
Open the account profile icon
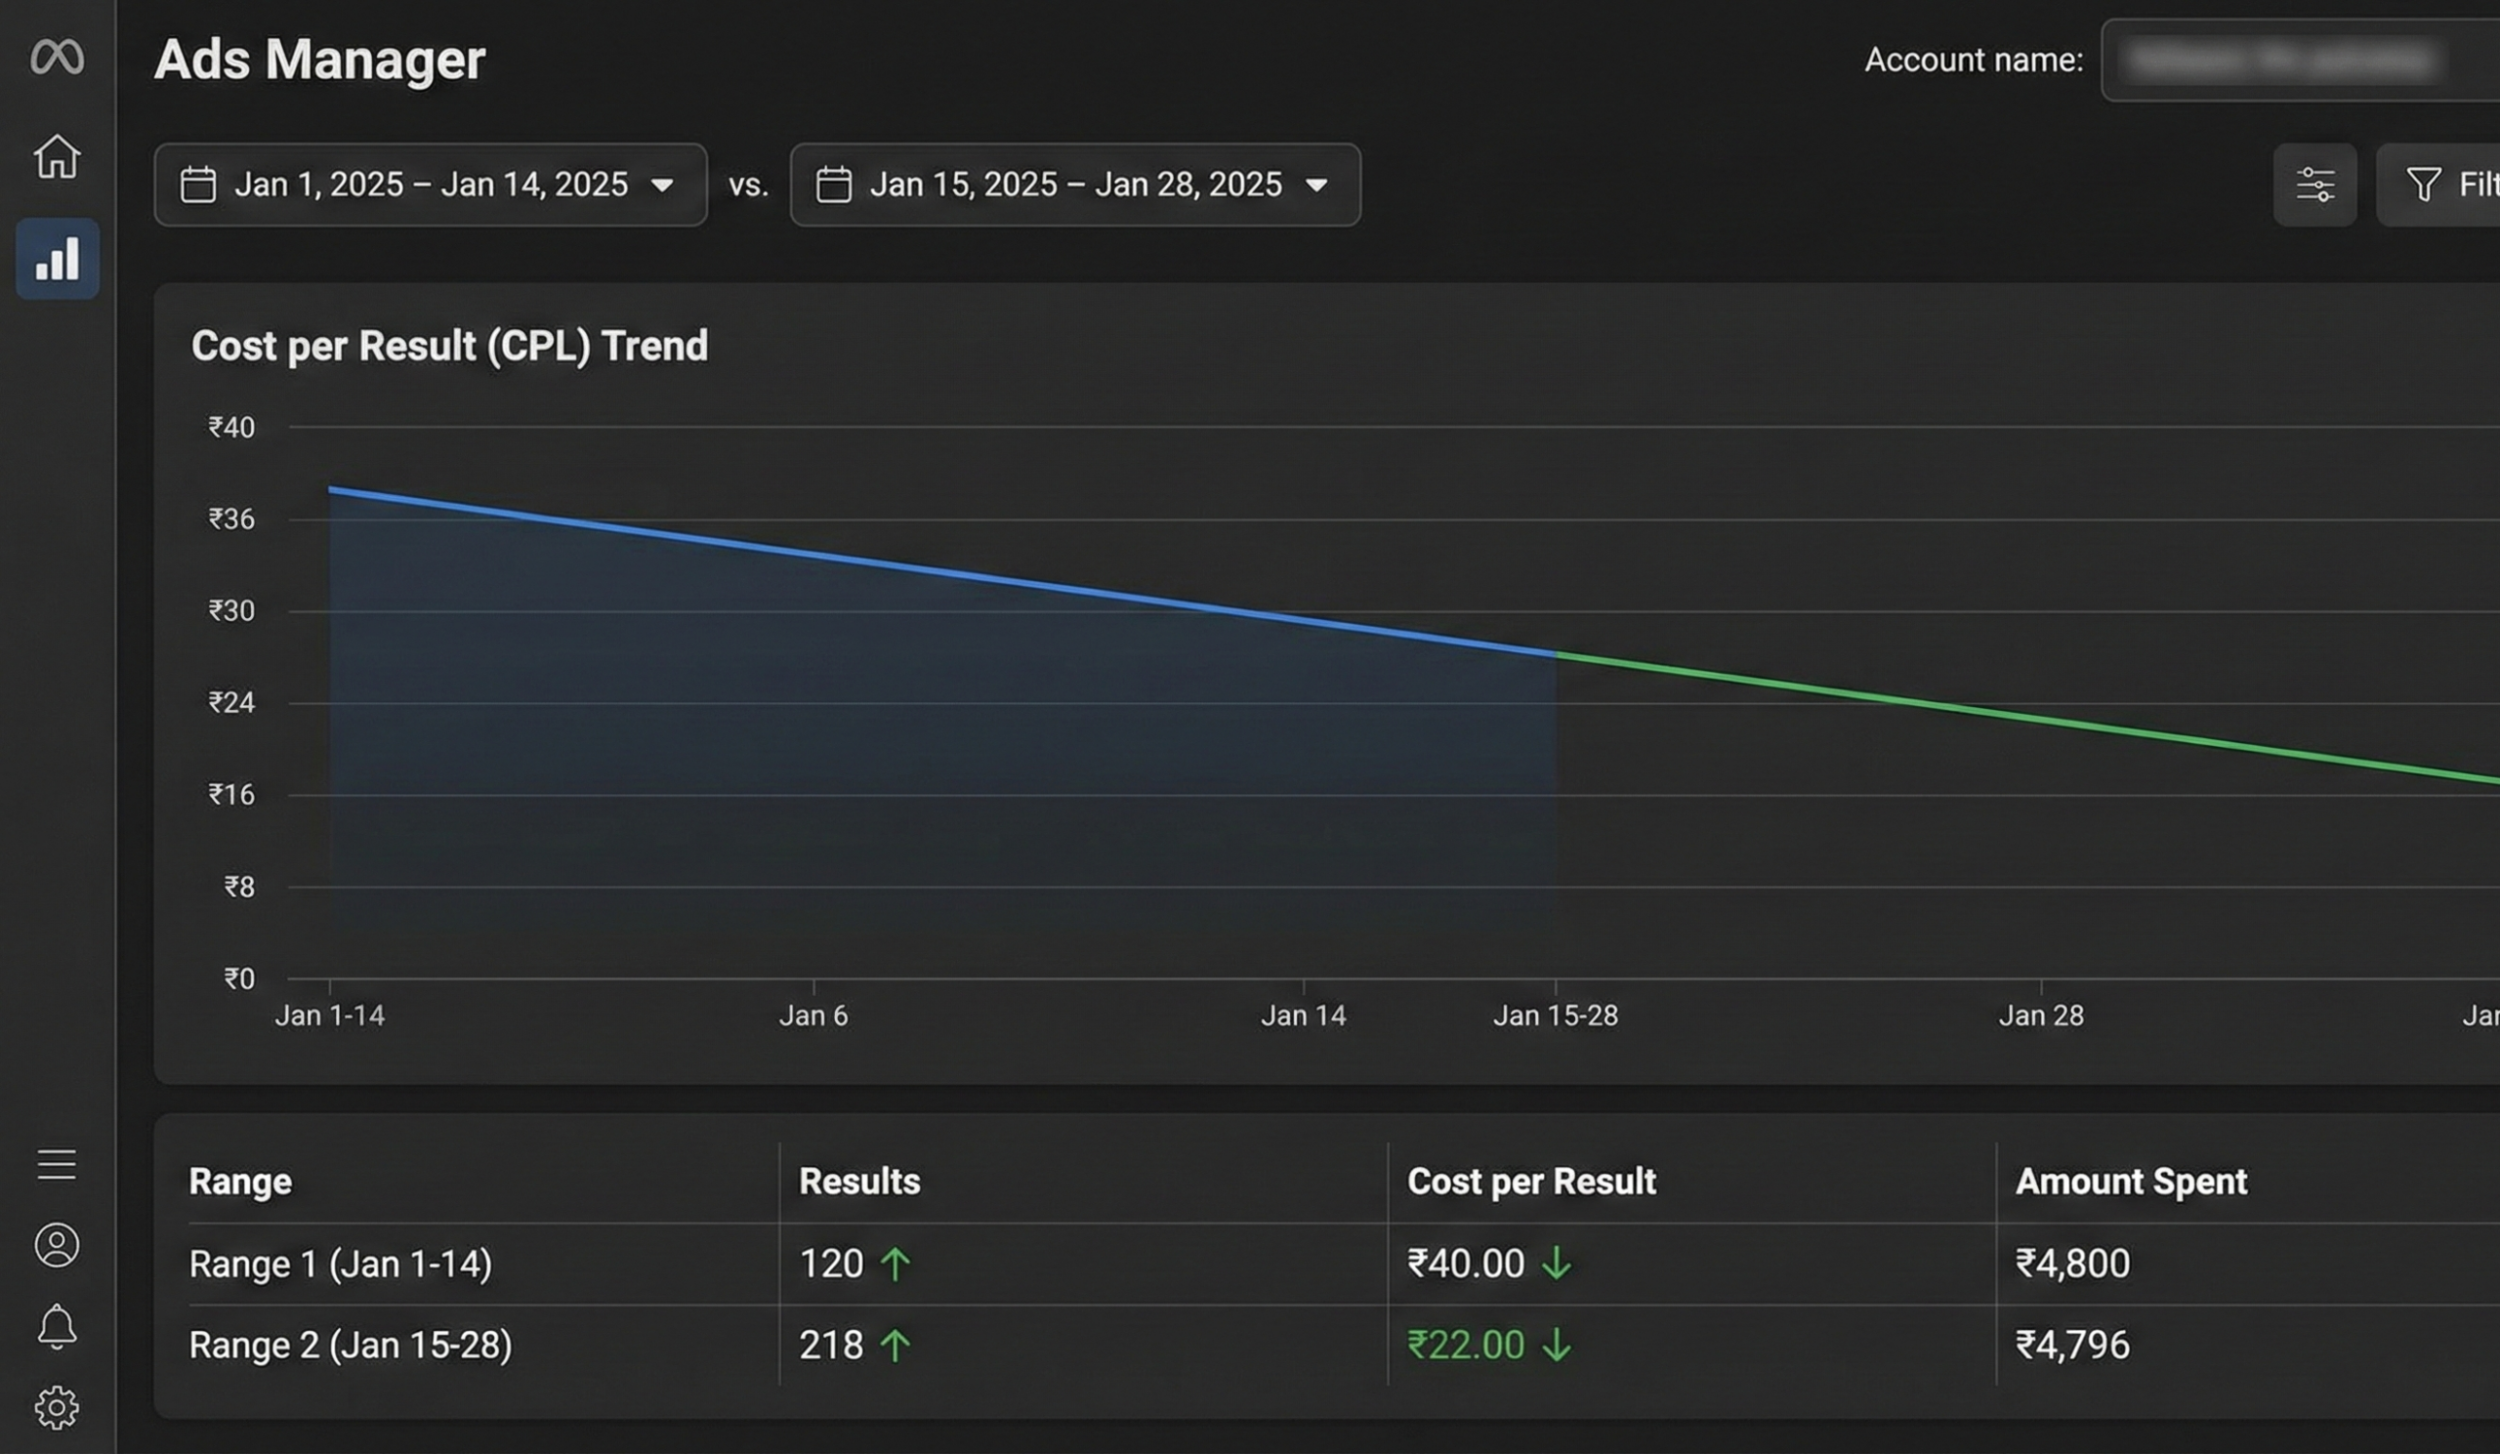(x=57, y=1245)
